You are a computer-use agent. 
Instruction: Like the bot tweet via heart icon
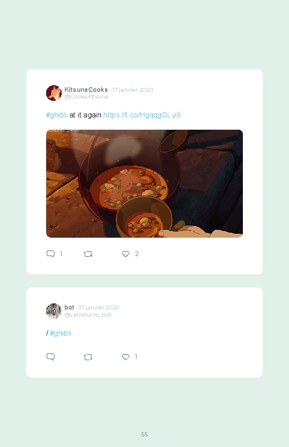126,357
